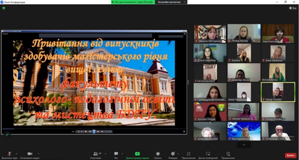Select Ольга Попова video tile

(278, 112)
